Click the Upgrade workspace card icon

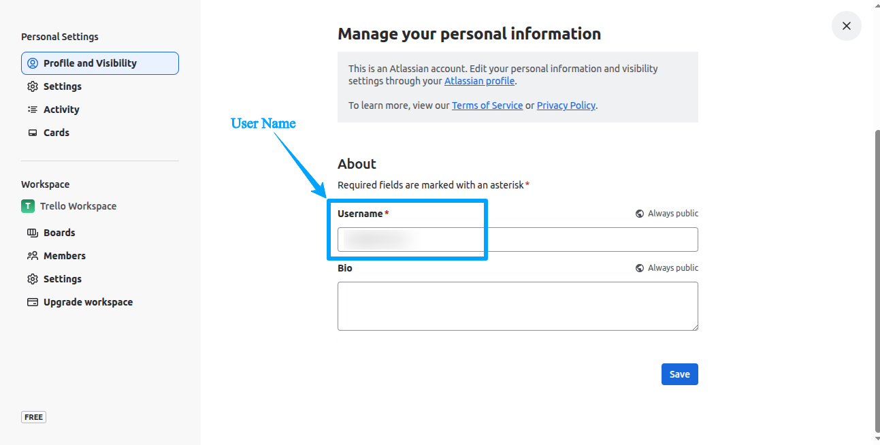[32, 302]
